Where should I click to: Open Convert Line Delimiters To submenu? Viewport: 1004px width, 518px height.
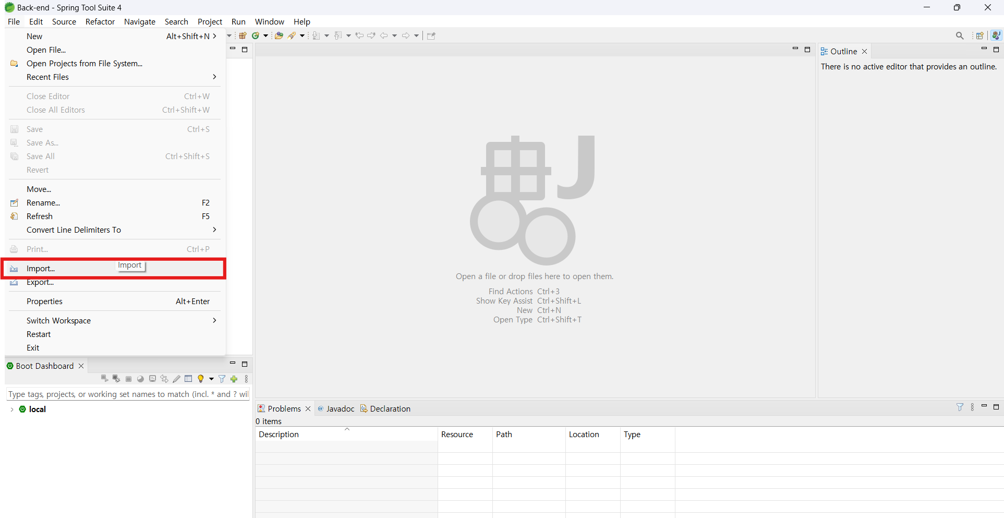pos(115,230)
